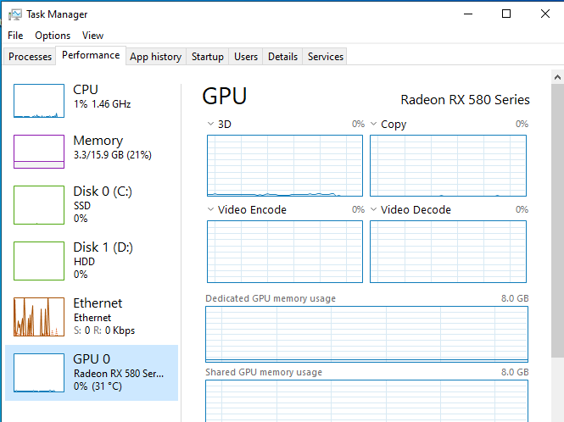
Task: Switch to the Processes tab
Action: pyautogui.click(x=30, y=57)
